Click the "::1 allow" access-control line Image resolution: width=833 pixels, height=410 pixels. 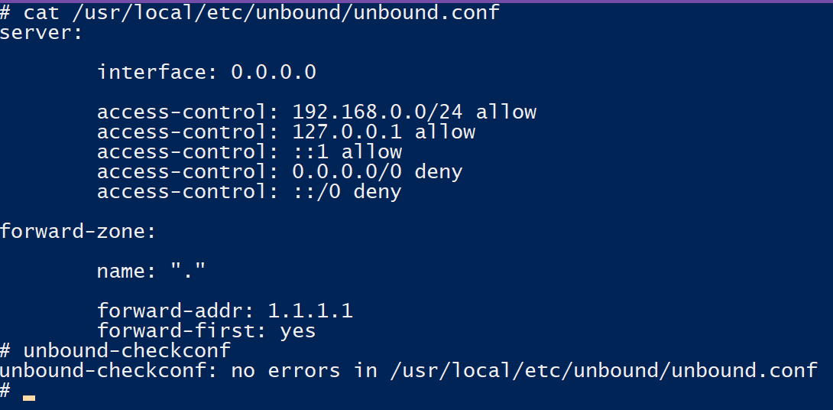249,152
